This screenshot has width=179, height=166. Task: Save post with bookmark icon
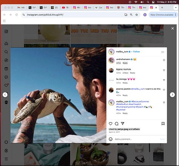click(163, 124)
